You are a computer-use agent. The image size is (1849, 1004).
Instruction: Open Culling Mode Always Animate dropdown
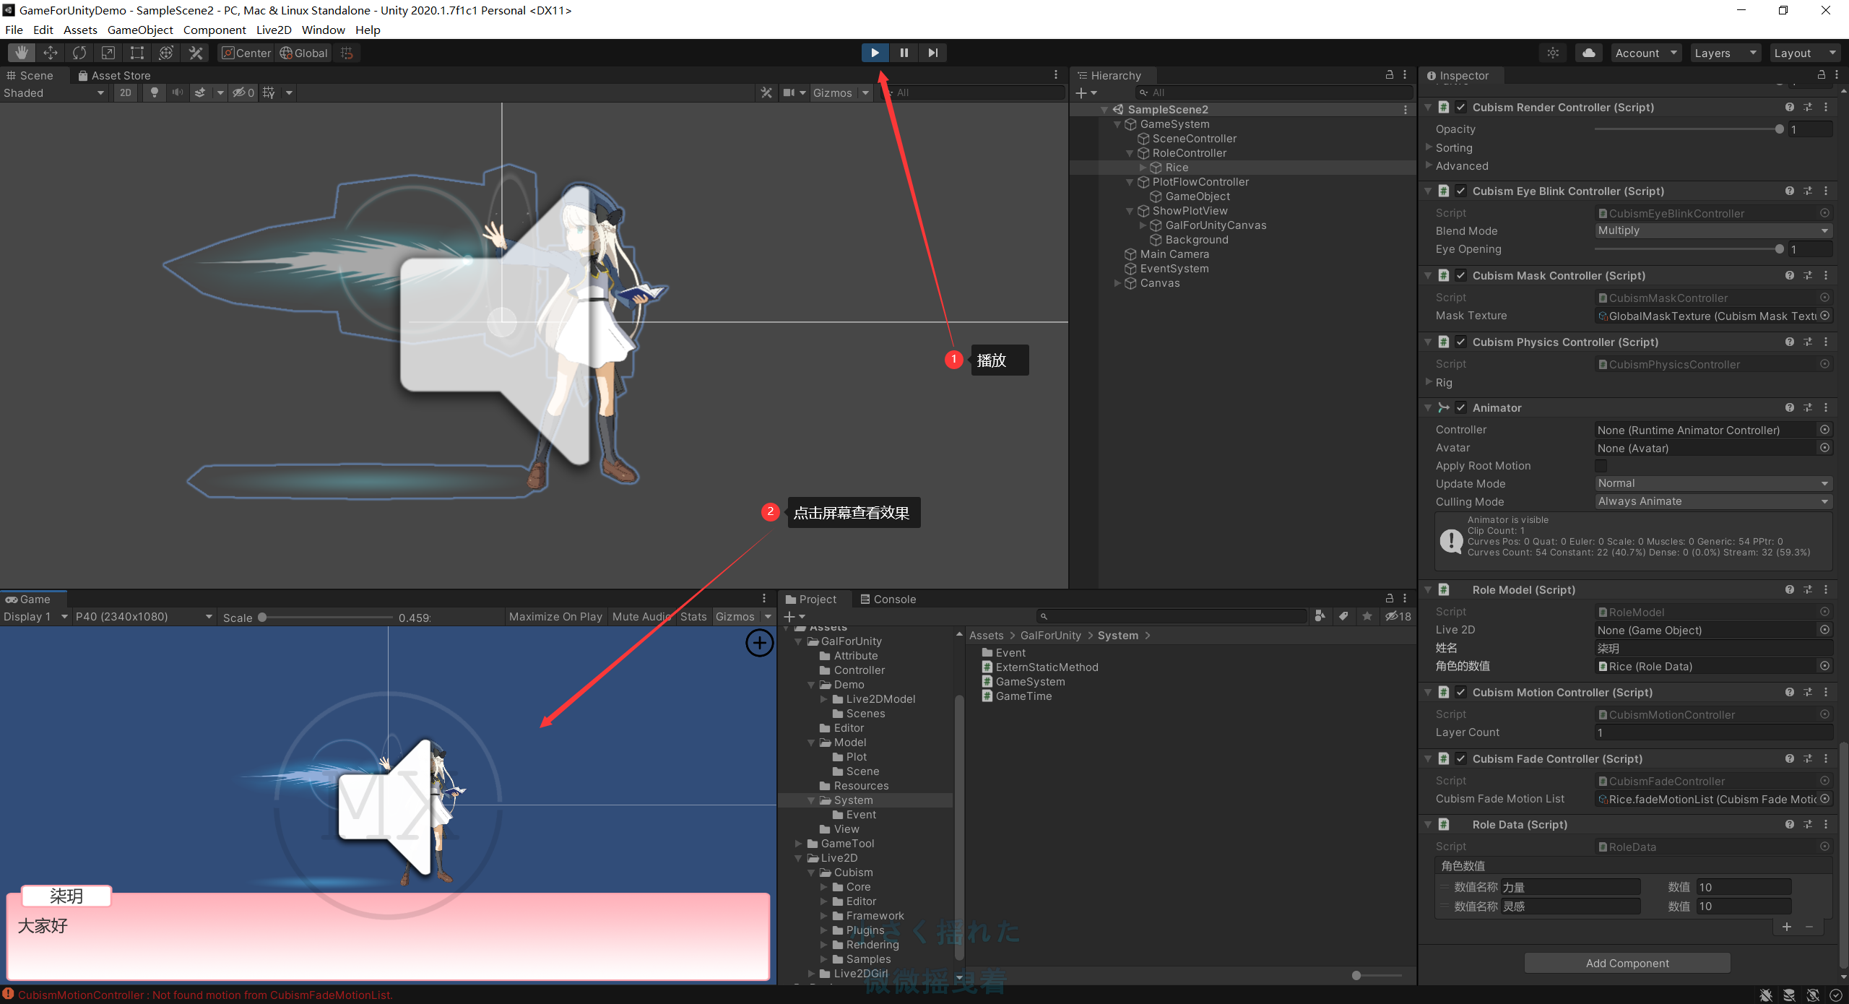tap(1712, 501)
